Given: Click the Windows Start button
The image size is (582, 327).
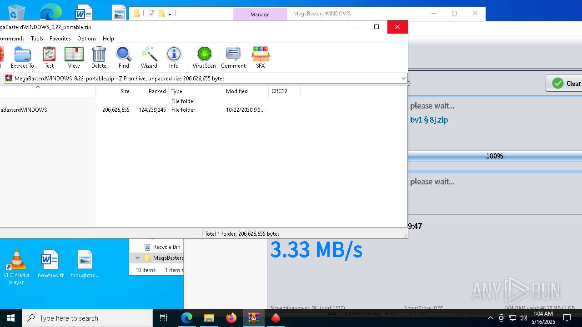Looking at the screenshot, I should point(11,318).
